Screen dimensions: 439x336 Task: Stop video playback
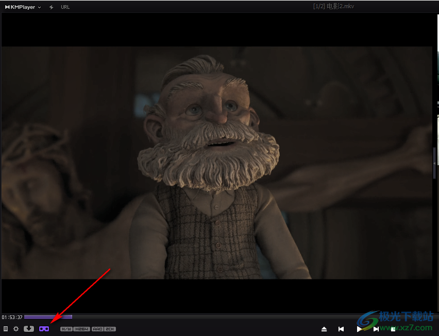click(393, 329)
